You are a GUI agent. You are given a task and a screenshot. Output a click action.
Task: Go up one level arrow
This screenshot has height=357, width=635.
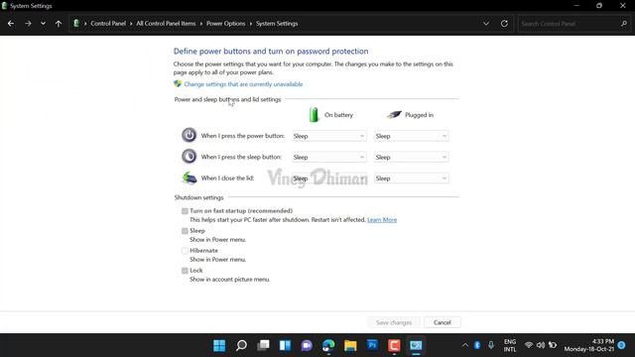[x=59, y=24]
